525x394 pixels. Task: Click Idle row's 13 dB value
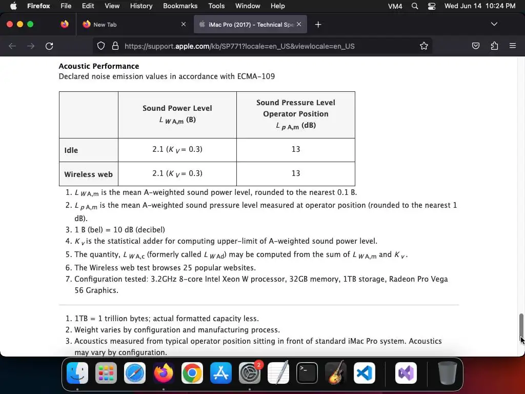tap(296, 149)
